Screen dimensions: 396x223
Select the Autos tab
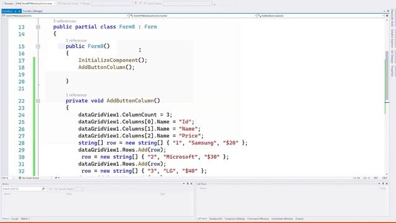pos(6,219)
